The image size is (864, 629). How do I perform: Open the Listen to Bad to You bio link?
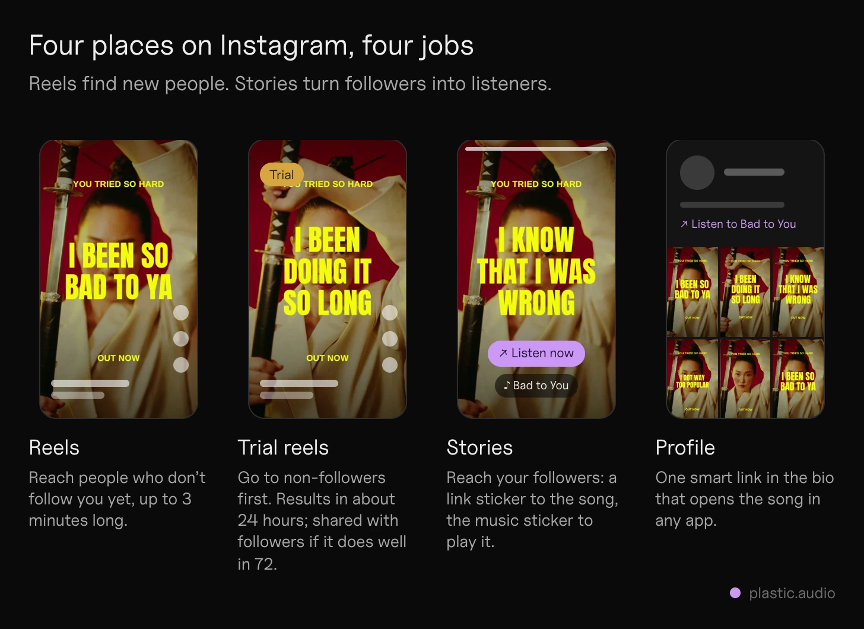(x=738, y=224)
